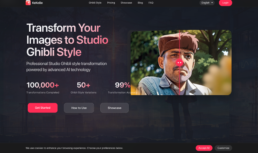Open the cookie Customize options
258x153 pixels.
[x=223, y=148]
